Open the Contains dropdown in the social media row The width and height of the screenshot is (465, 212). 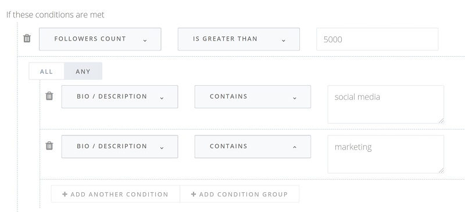coord(253,97)
